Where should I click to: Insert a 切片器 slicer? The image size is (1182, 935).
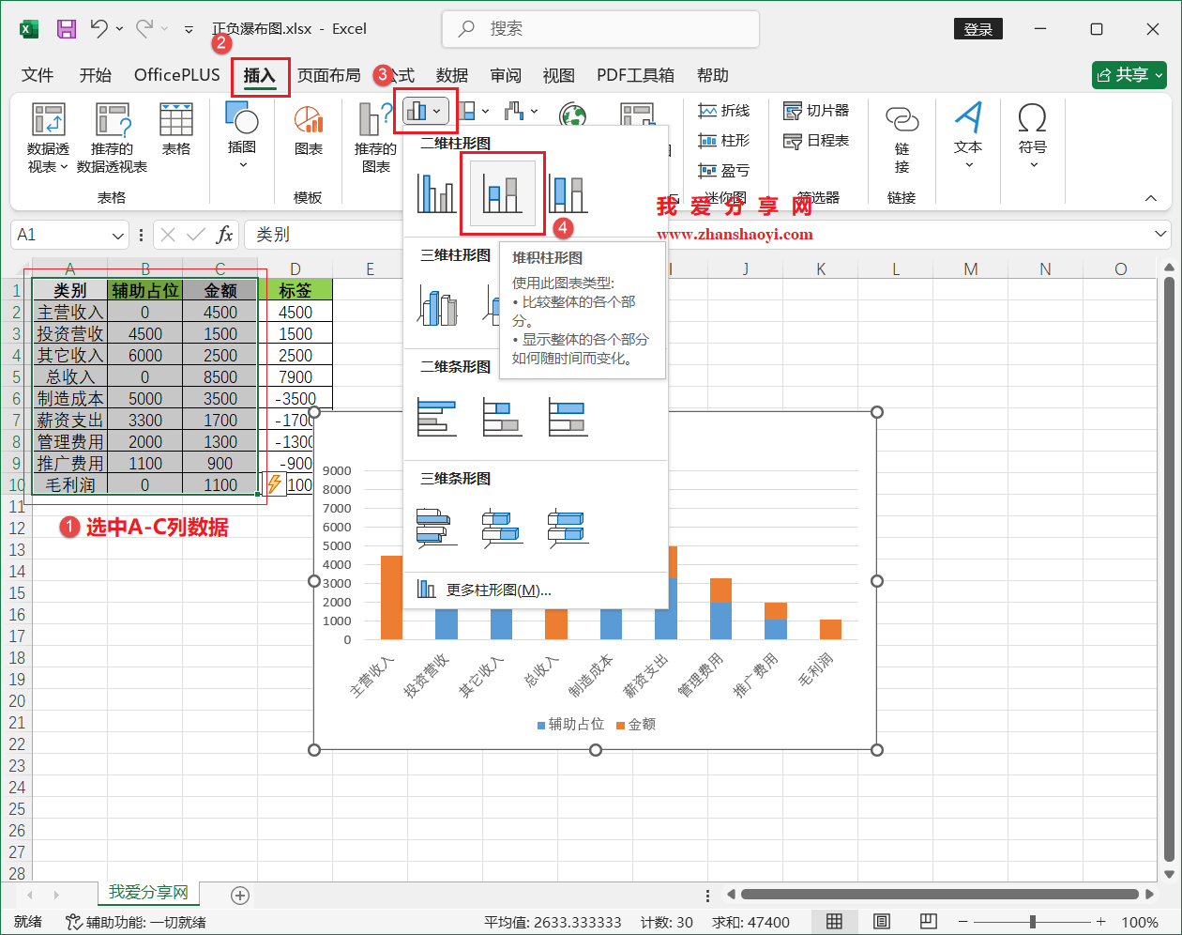(x=816, y=110)
